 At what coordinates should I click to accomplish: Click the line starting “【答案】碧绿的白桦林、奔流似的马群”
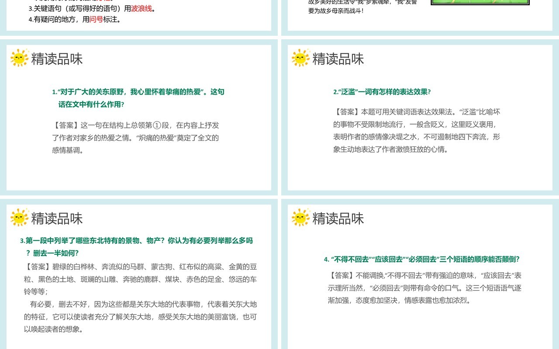click(x=140, y=267)
